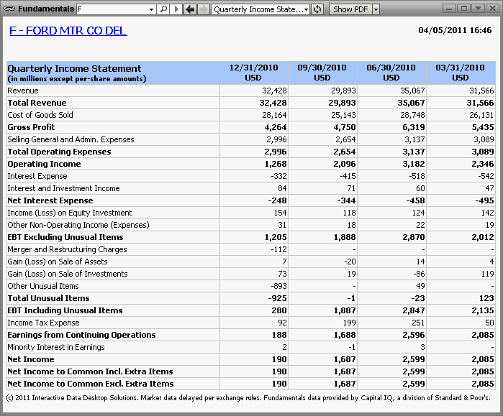Click Other Non-Operating Income (Expenses) label
The height and width of the screenshot is (416, 503).
(78, 225)
